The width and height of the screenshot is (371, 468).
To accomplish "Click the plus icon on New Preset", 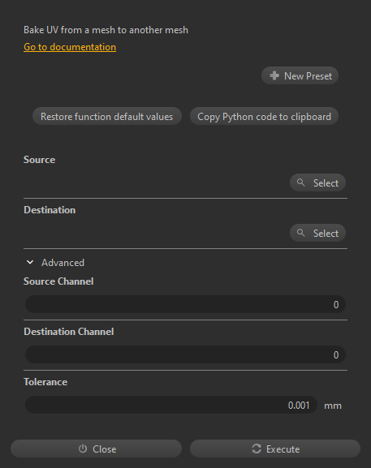I will point(274,75).
